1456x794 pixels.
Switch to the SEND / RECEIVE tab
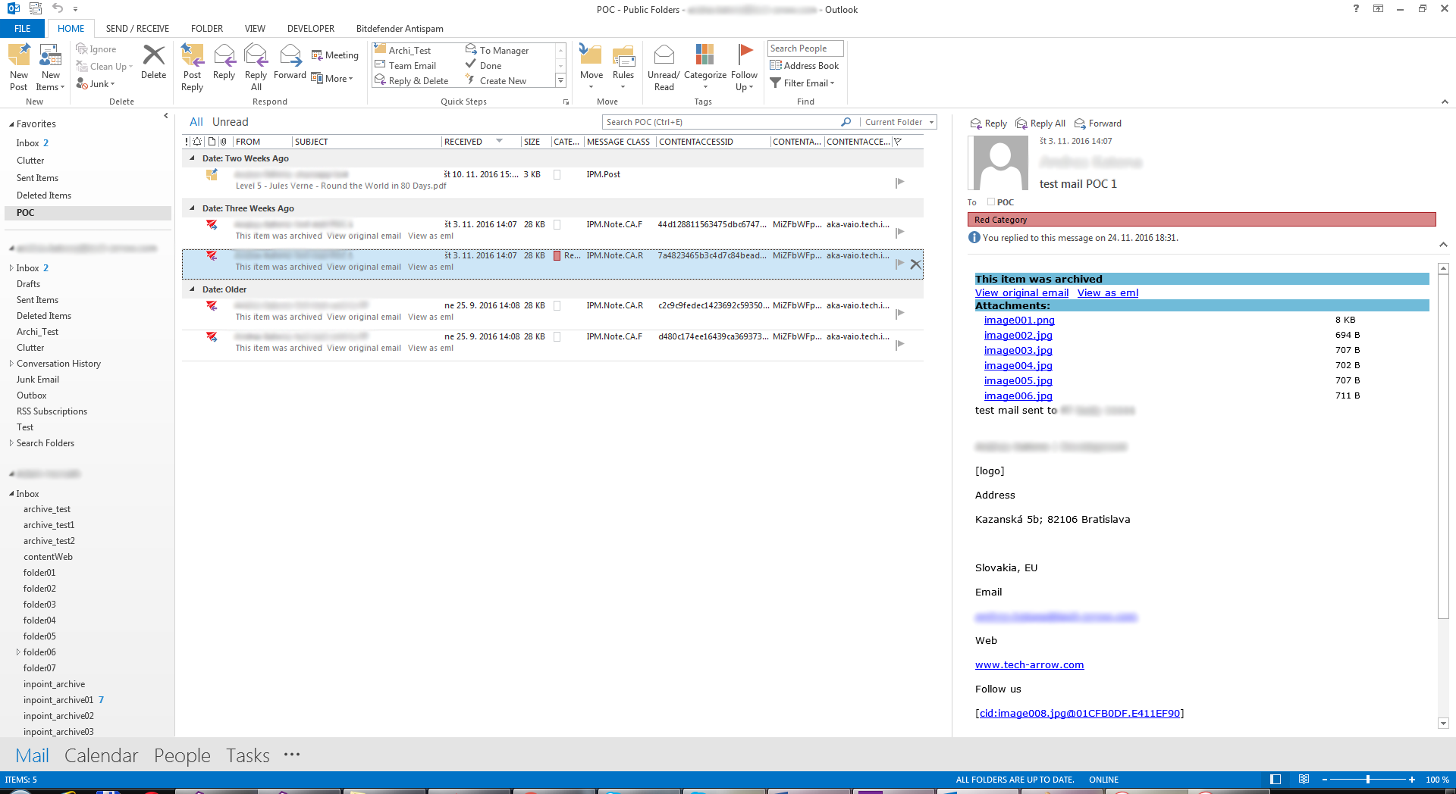[137, 29]
